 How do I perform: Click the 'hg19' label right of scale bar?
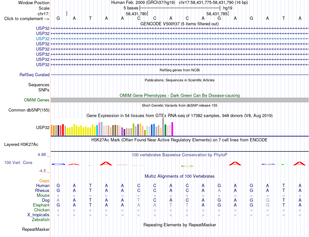click(228, 8)
